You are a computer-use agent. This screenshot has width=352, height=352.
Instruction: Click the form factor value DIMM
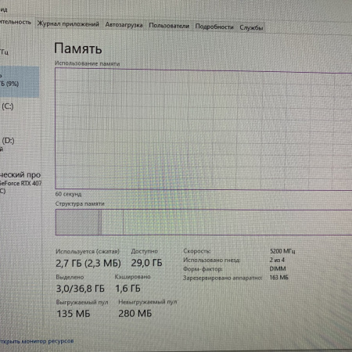(278, 268)
